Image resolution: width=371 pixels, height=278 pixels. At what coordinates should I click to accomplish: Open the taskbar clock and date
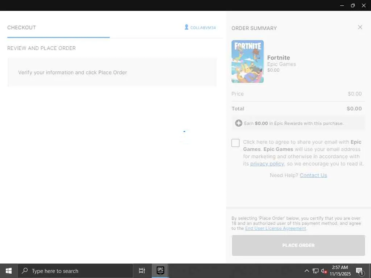point(340,271)
